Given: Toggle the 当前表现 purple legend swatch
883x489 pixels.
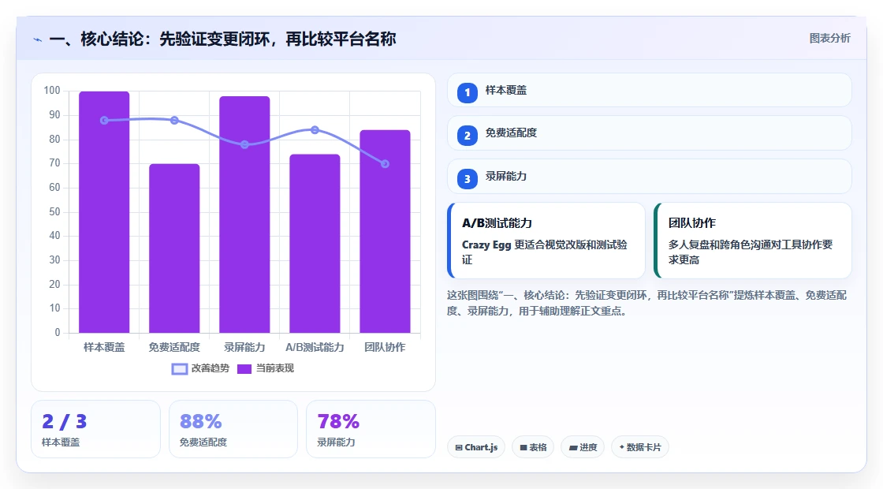Looking at the screenshot, I should (x=244, y=368).
